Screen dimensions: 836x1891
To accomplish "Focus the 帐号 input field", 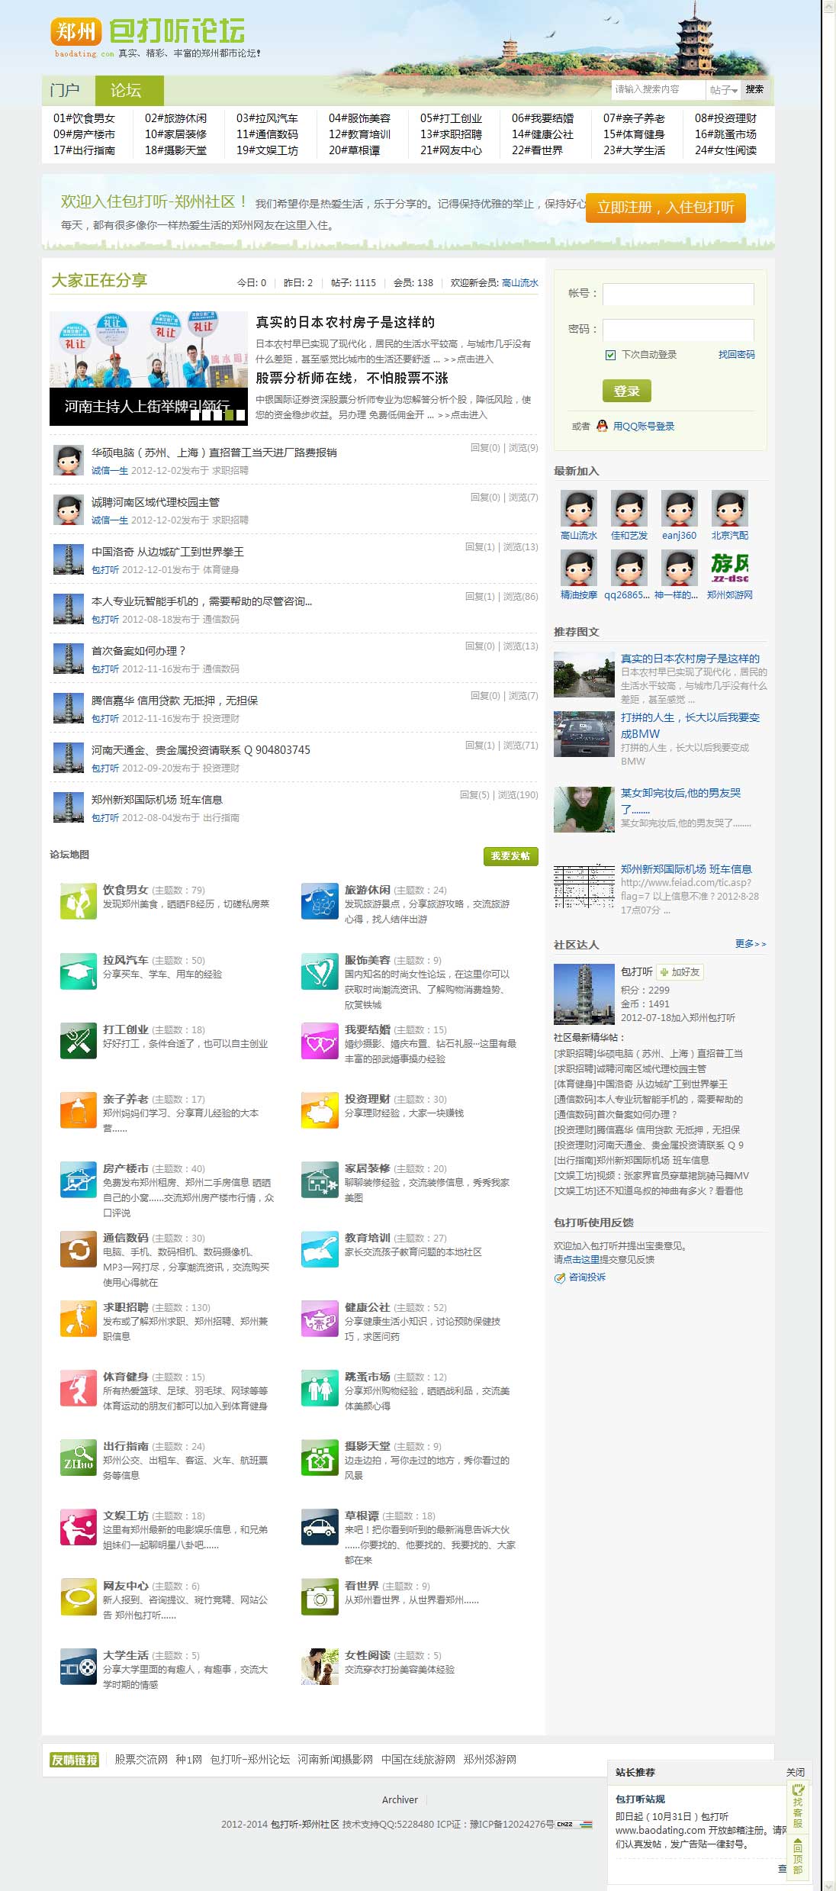I will click(x=678, y=294).
